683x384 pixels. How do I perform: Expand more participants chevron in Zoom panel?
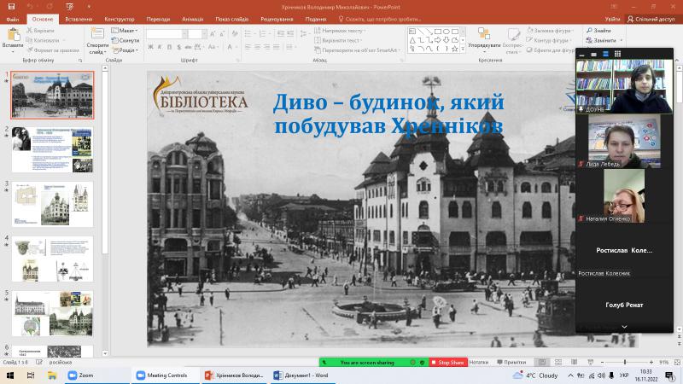pos(624,327)
